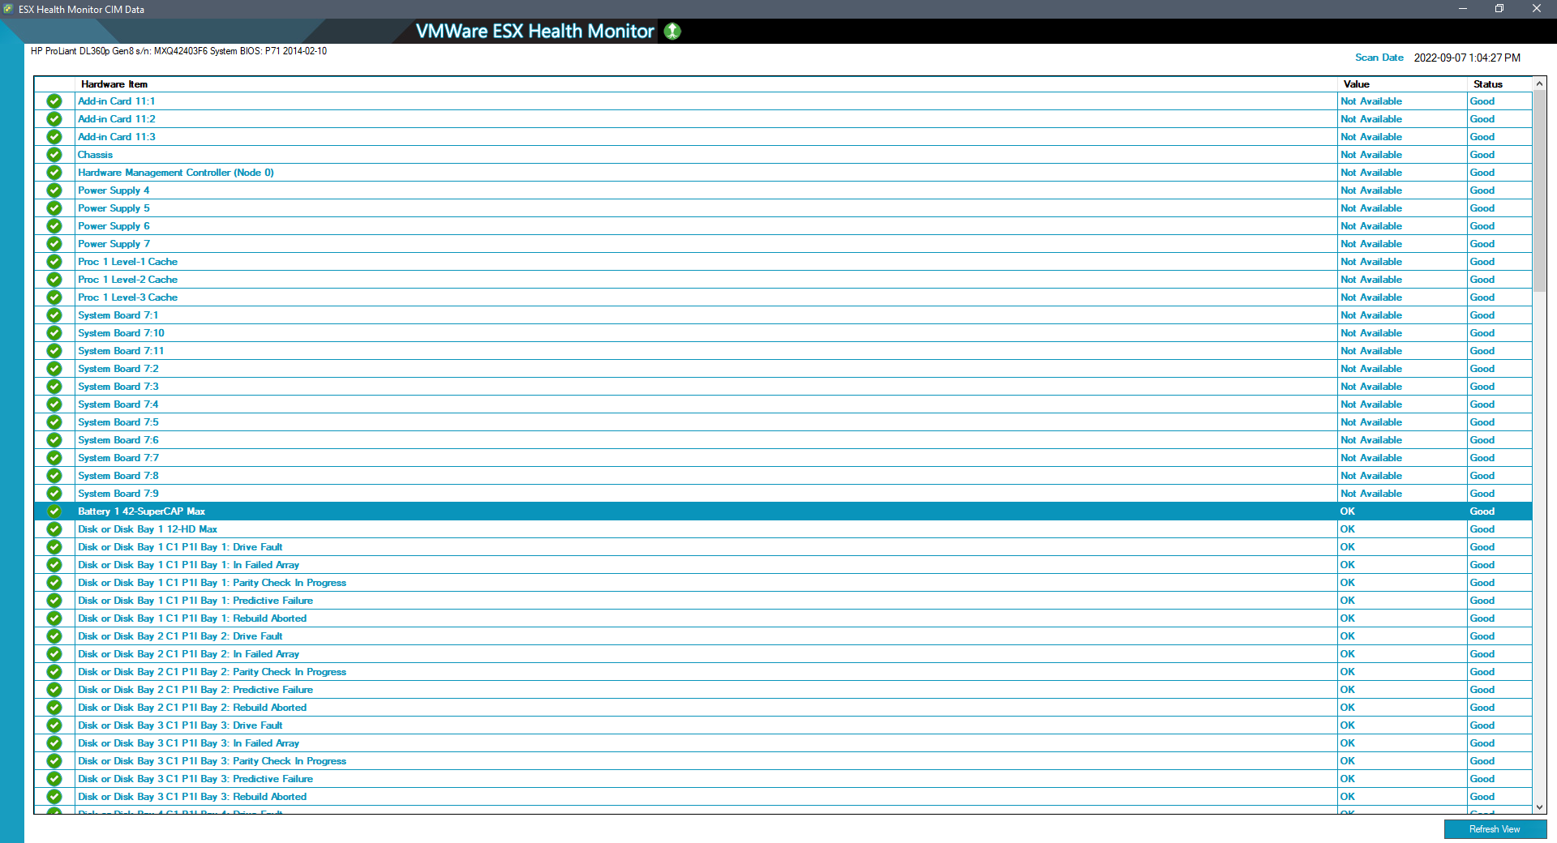Sort by the Hardware Item column header
Image resolution: width=1557 pixels, height=843 pixels.
pyautogui.click(x=114, y=84)
